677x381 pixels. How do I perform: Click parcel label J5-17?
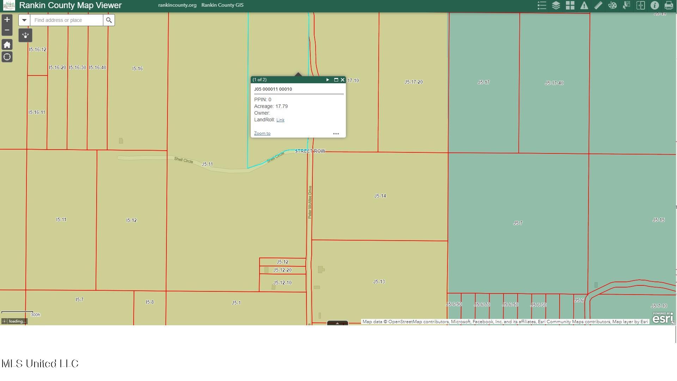pos(484,83)
